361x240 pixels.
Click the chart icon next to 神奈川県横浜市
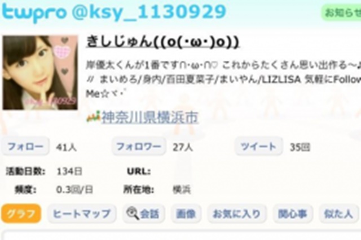tap(94, 117)
